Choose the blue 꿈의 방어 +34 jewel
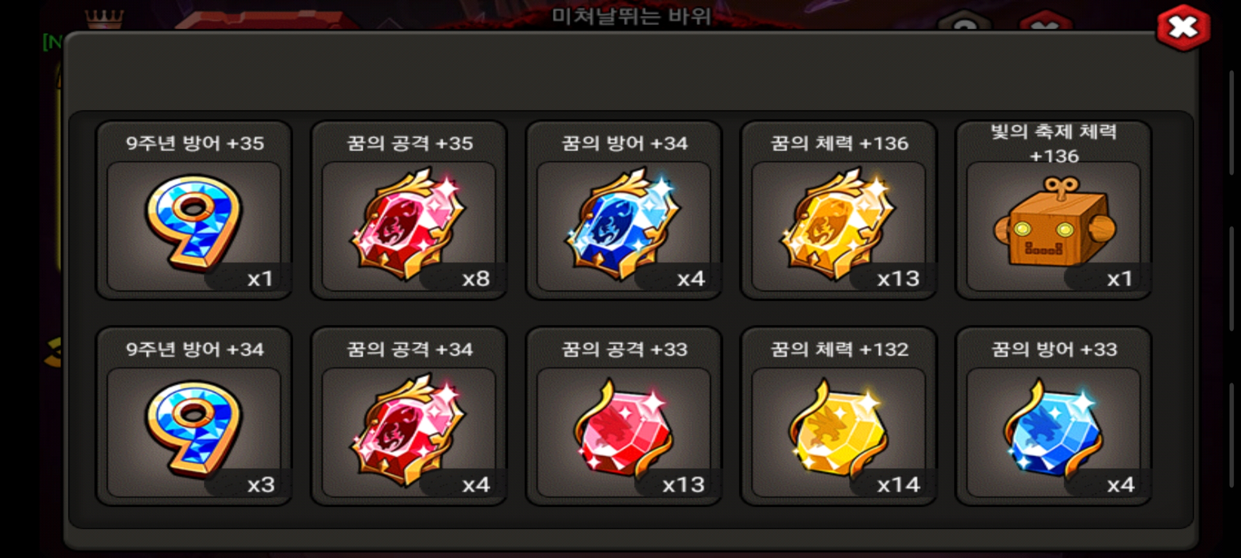Viewport: 1241px width, 558px height. click(x=624, y=223)
